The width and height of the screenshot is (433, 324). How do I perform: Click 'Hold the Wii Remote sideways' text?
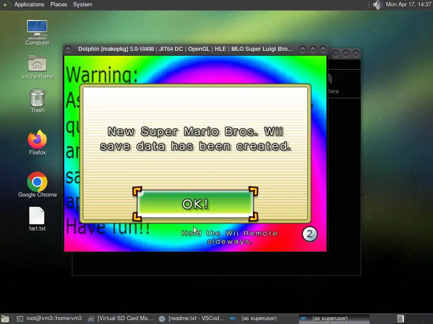(x=229, y=237)
